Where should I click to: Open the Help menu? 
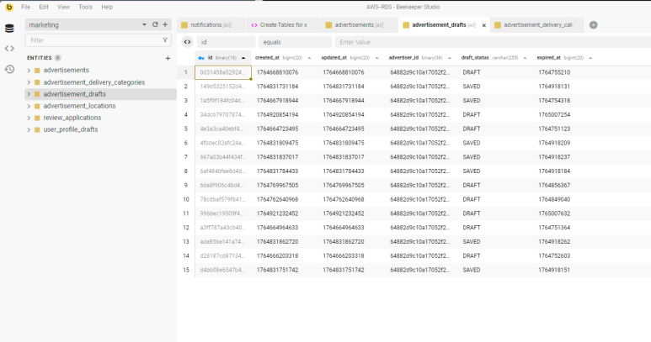pos(107,7)
